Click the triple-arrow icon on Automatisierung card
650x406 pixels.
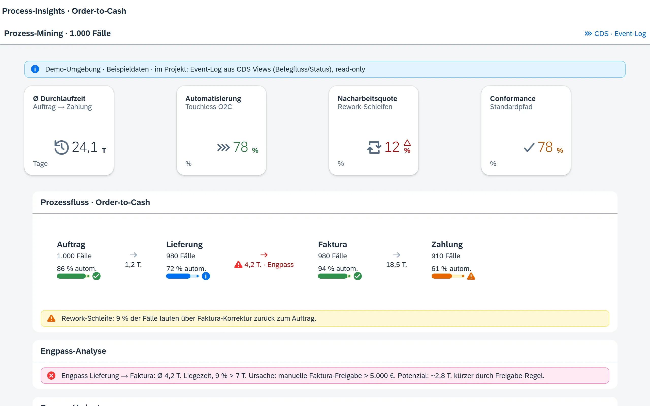223,147
